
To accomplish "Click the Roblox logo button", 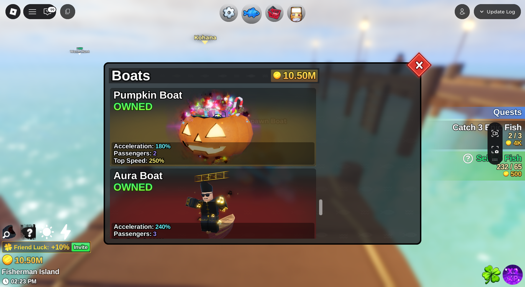I will pos(13,12).
